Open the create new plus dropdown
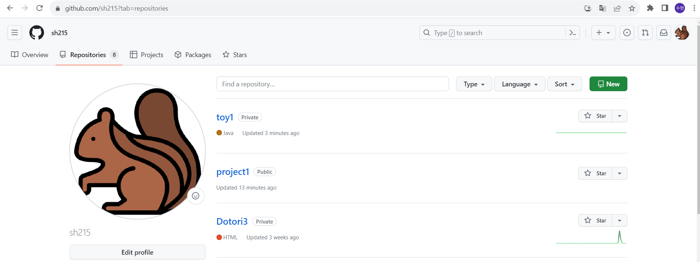700x262 pixels. (x=604, y=33)
